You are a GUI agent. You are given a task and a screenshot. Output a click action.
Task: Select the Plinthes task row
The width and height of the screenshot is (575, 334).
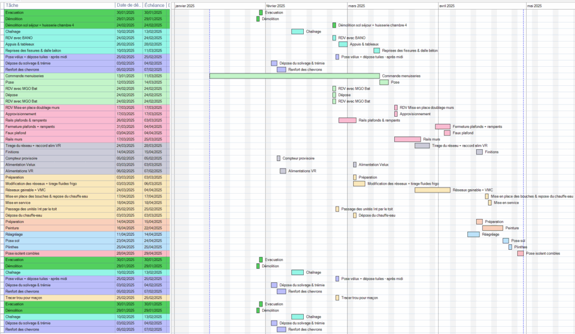(87, 247)
